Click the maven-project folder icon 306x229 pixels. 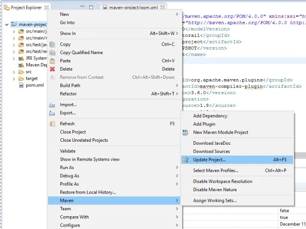14,24
